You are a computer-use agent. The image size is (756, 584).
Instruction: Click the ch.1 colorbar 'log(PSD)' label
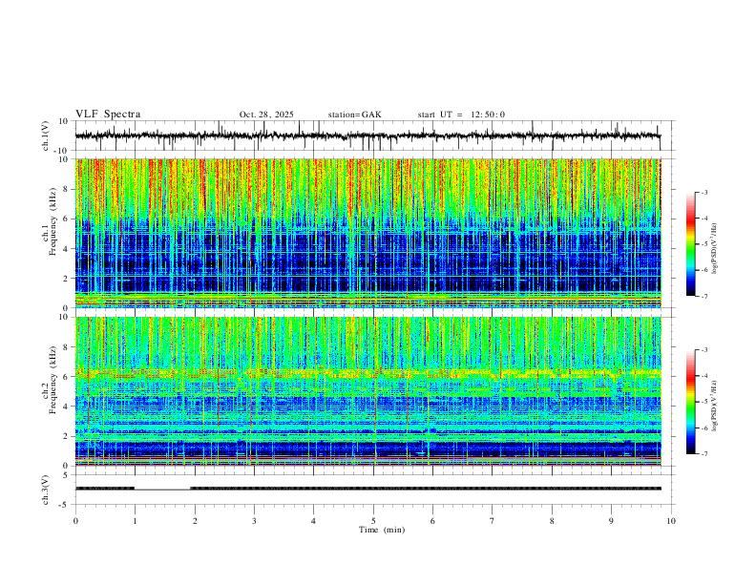pyautogui.click(x=714, y=249)
